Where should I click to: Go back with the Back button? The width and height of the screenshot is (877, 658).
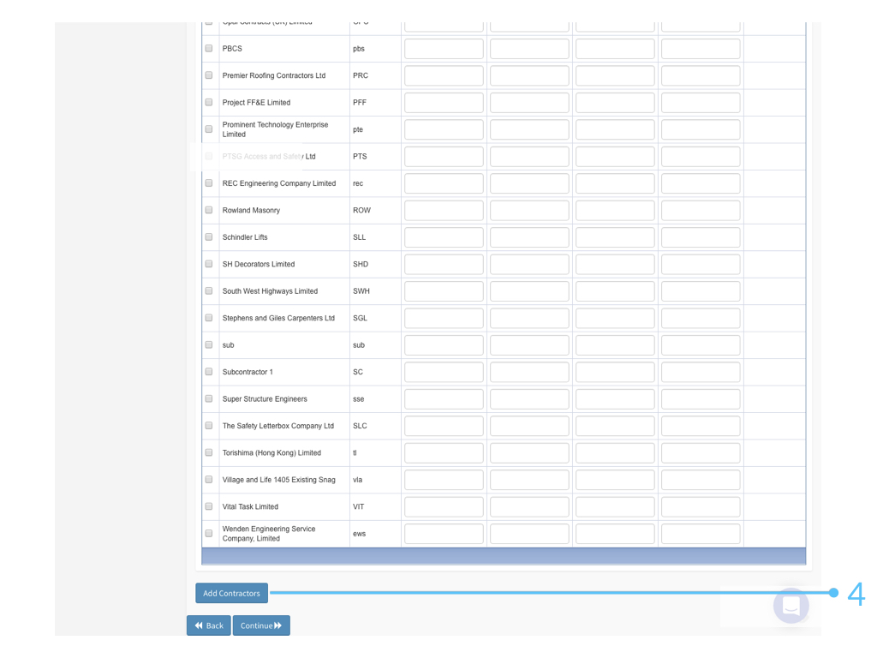point(209,625)
